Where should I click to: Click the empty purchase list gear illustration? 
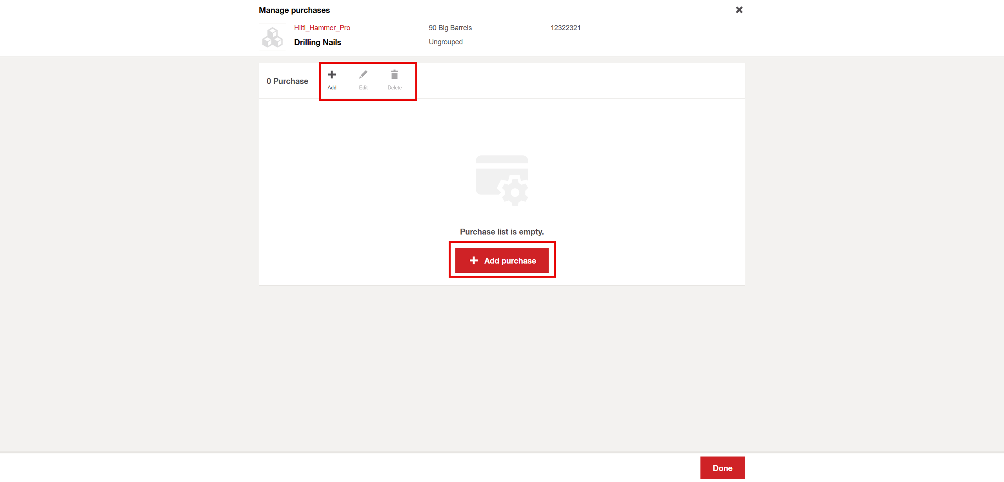coord(502,181)
